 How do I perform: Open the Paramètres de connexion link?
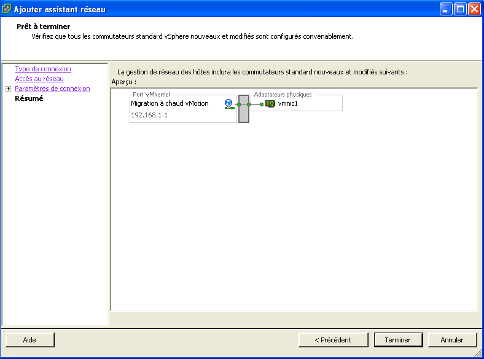point(52,89)
